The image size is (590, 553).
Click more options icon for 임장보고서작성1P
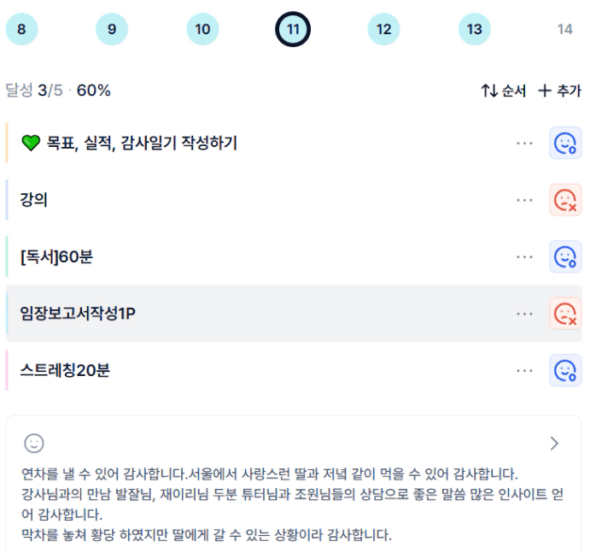[x=524, y=314]
